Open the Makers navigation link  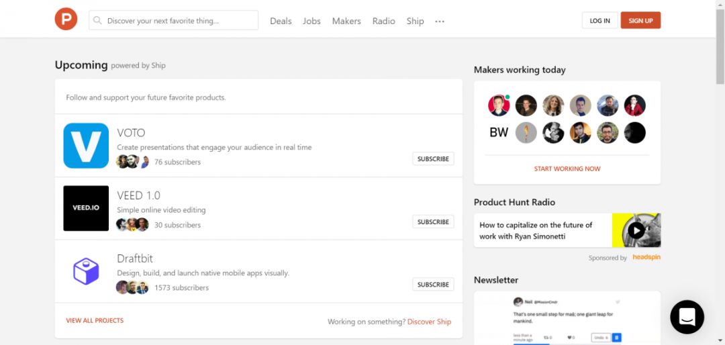pos(346,21)
